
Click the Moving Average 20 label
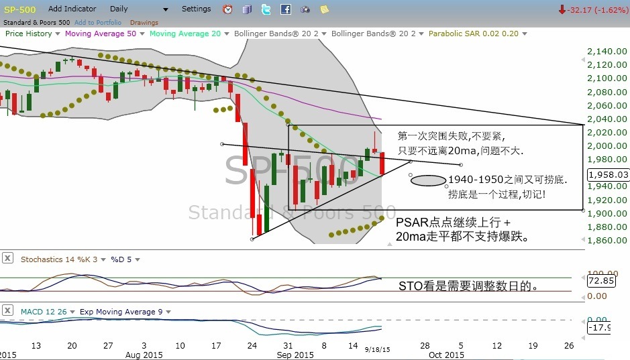[185, 34]
